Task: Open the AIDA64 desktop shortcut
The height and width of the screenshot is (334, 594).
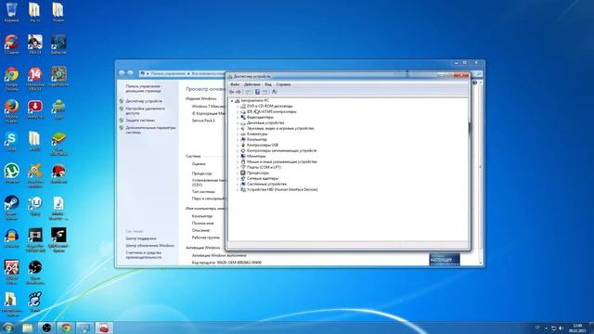Action: [11, 272]
